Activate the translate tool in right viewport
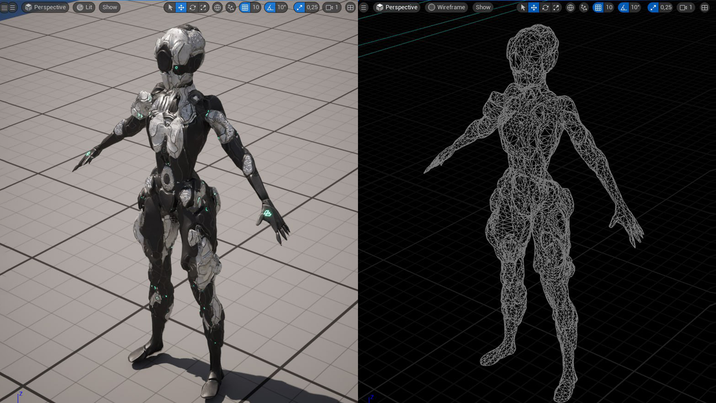This screenshot has width=716, height=403. pyautogui.click(x=534, y=7)
